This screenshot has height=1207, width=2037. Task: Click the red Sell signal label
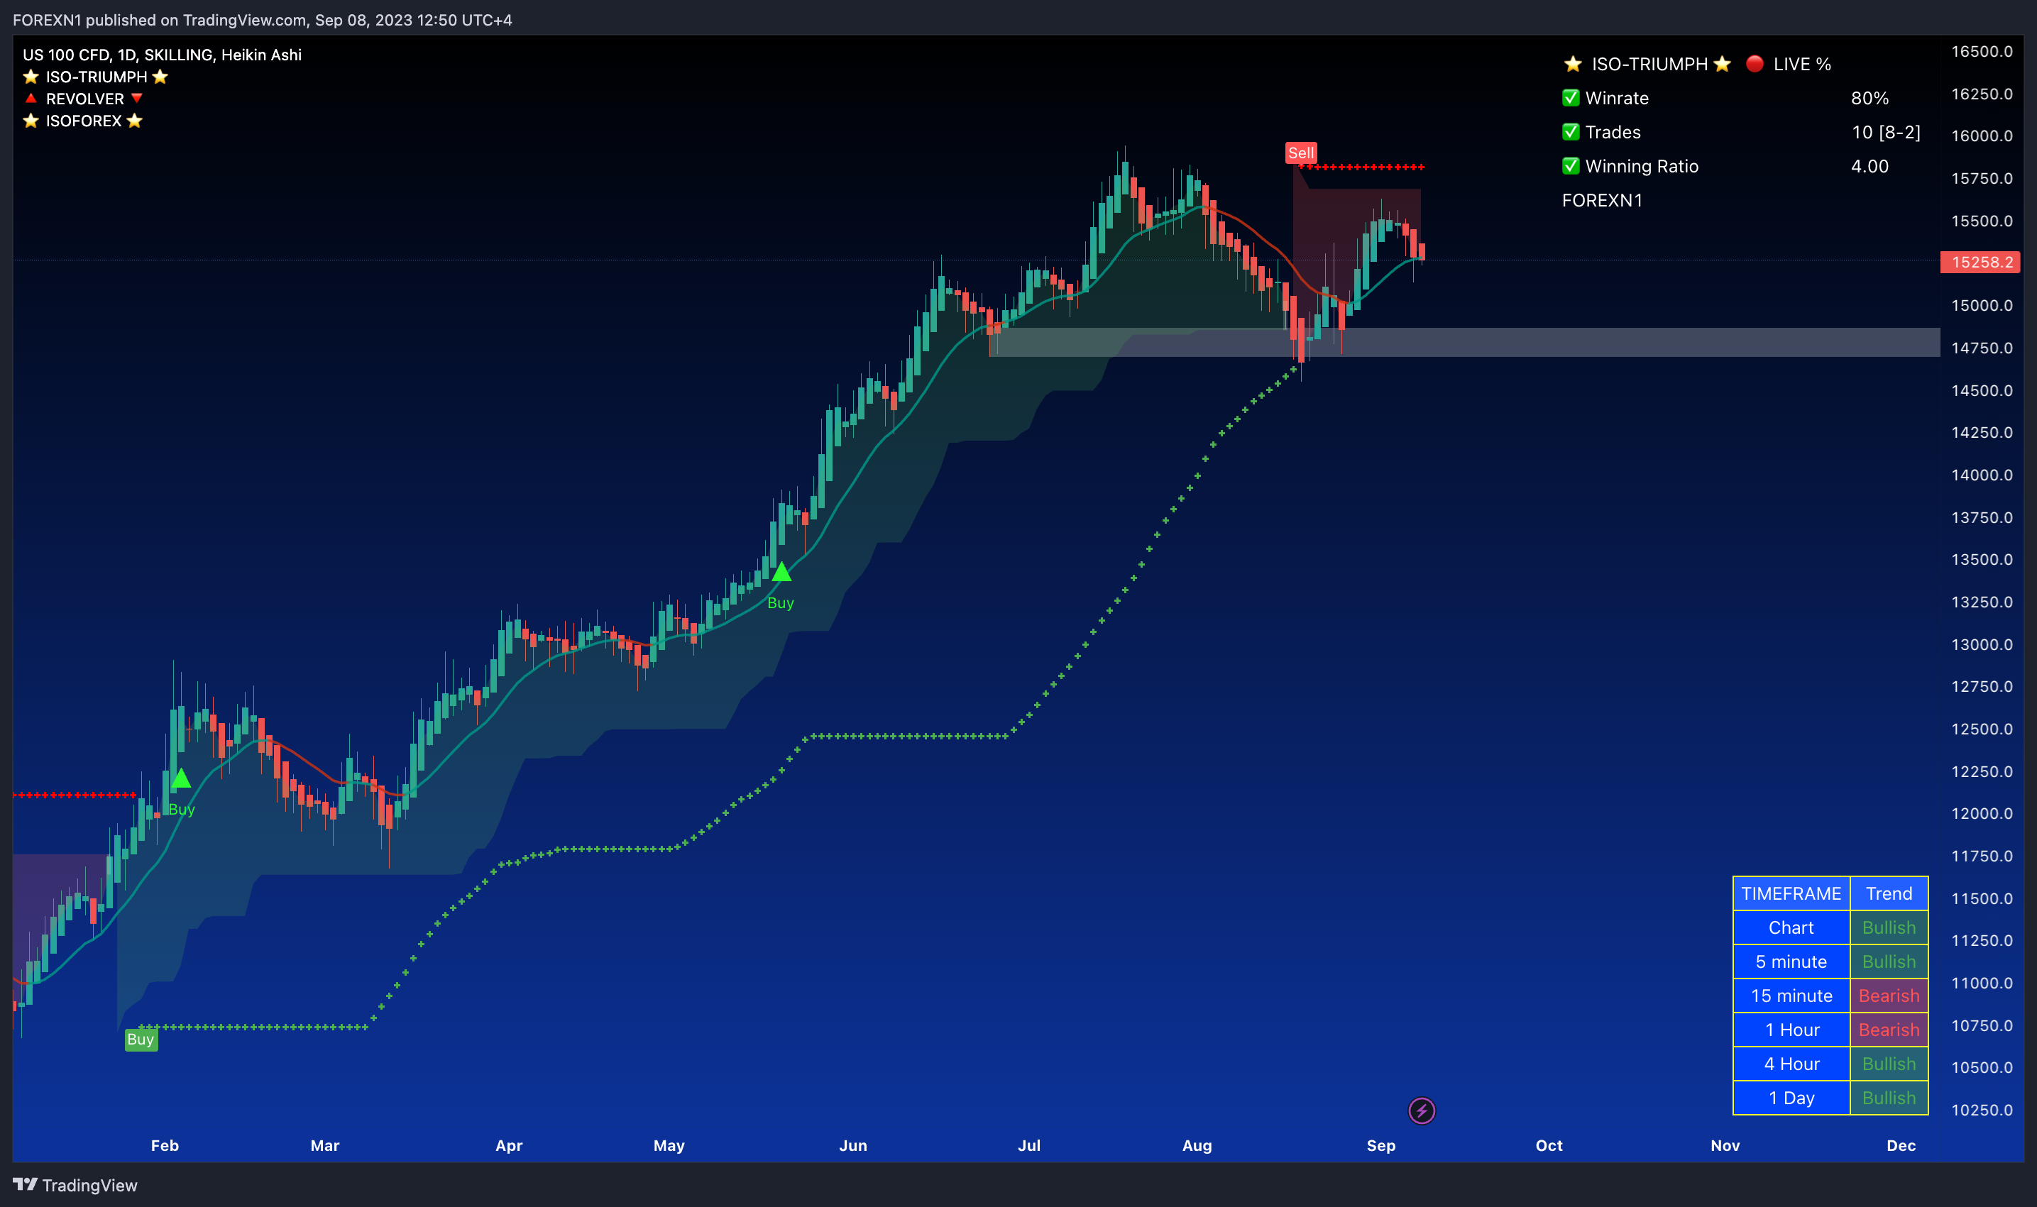pos(1301,153)
